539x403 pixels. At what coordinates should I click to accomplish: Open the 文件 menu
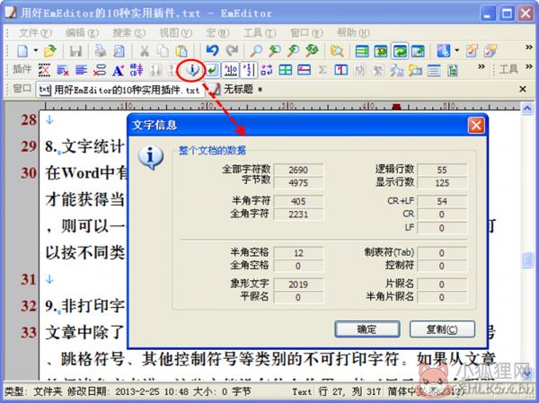click(35, 33)
